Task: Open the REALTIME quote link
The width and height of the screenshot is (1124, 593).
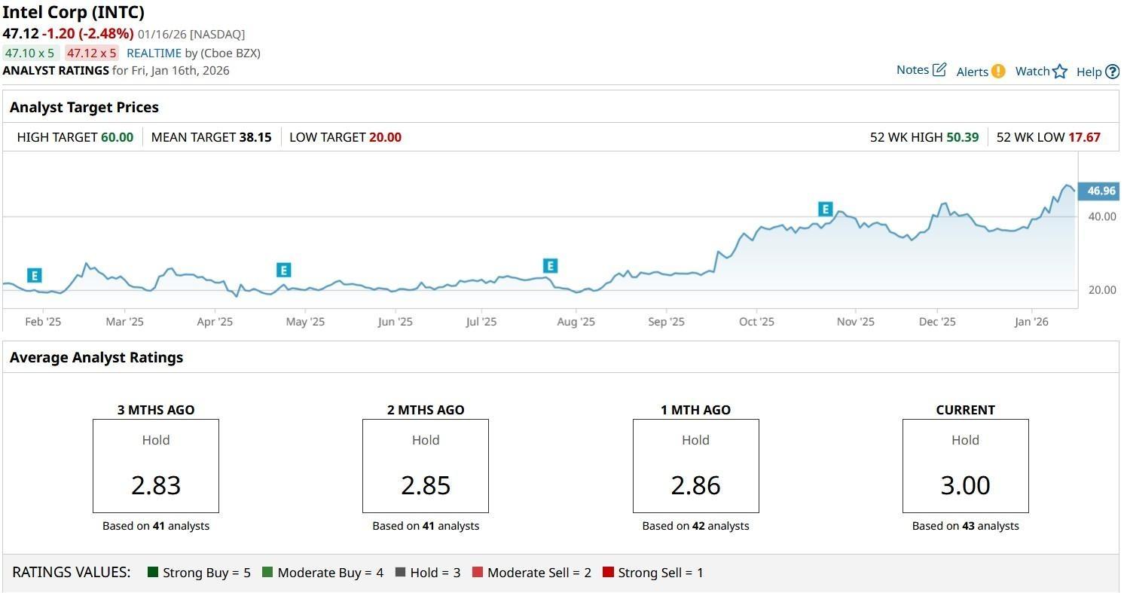Action: tap(154, 53)
